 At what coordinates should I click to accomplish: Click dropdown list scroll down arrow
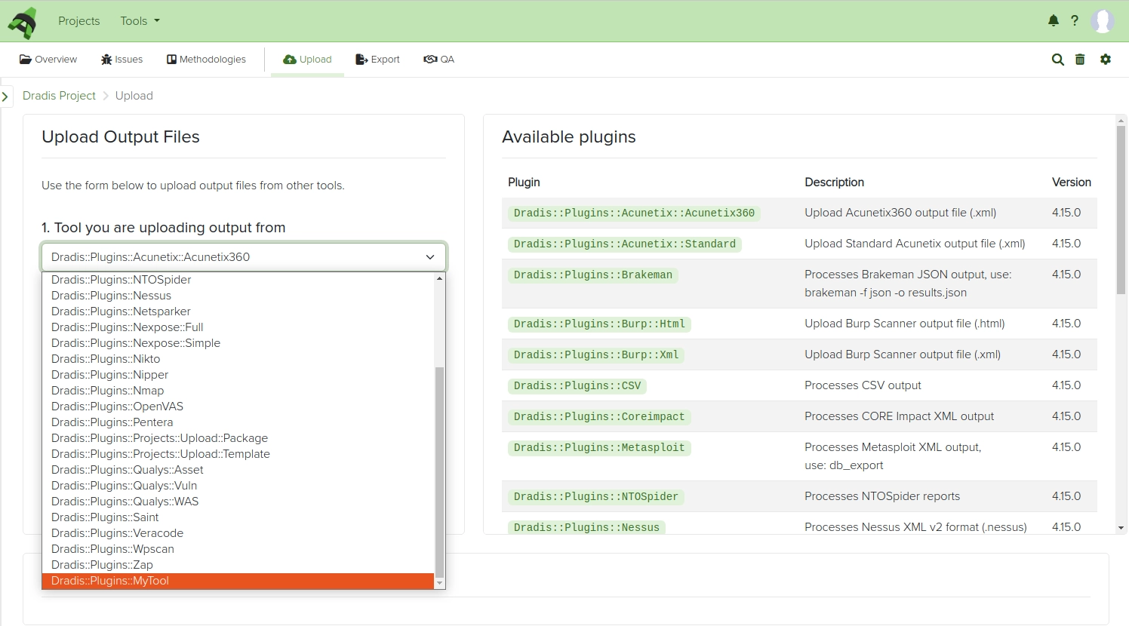[x=439, y=583]
